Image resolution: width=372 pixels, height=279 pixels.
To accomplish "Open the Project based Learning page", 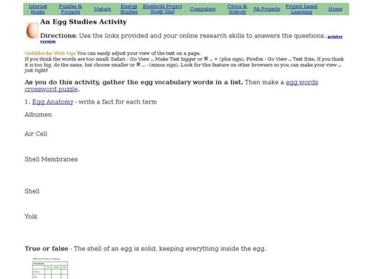I will click(301, 8).
